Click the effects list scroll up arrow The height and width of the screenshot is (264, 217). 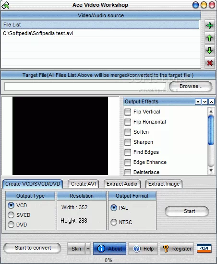[211, 111]
